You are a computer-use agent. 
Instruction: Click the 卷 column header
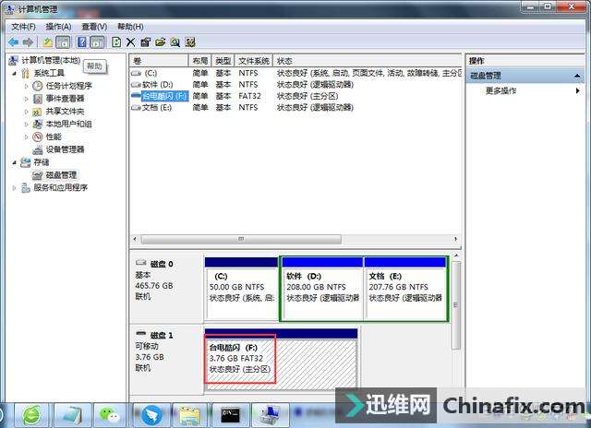(x=159, y=61)
